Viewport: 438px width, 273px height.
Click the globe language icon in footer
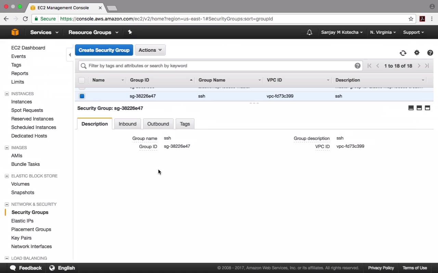(52, 268)
